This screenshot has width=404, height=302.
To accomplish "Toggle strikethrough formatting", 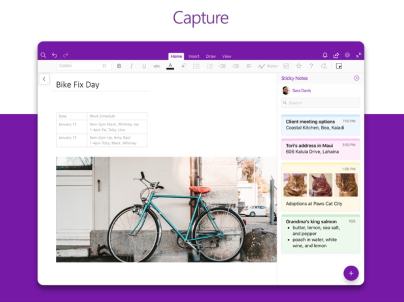I will coord(157,66).
